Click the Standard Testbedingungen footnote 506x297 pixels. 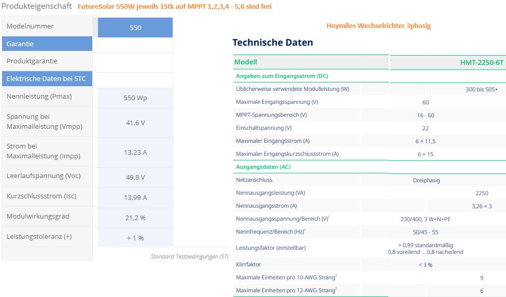coord(190,256)
